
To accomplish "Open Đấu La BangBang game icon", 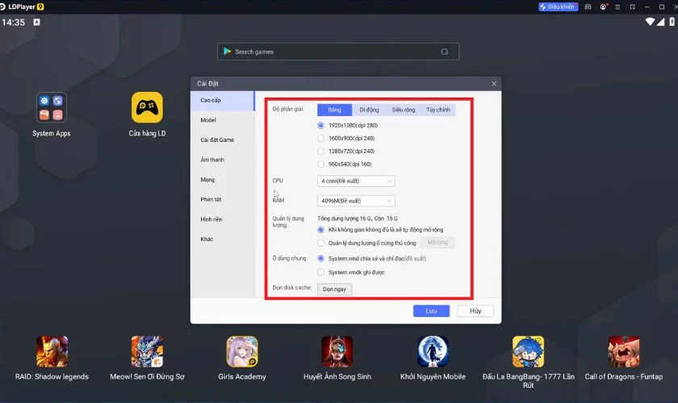I will pos(528,351).
